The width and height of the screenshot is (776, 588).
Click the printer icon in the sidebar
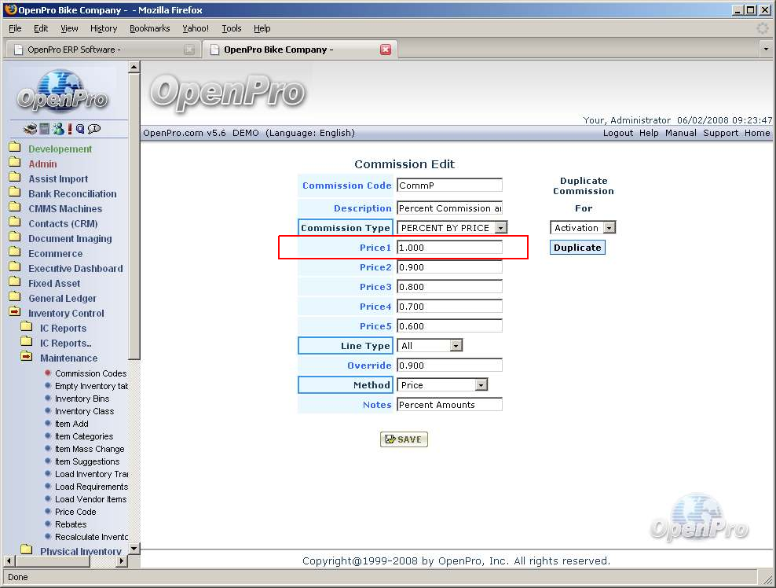[30, 129]
